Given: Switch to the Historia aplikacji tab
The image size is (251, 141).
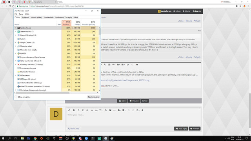Looking at the screenshot, I should point(36,17).
